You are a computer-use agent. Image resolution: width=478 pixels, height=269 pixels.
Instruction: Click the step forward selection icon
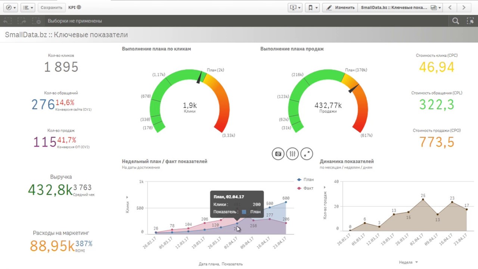pyautogui.click(x=22, y=21)
